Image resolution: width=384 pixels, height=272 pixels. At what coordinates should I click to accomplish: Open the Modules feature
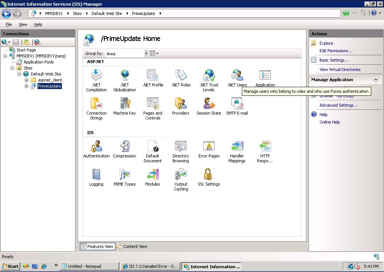(x=153, y=177)
